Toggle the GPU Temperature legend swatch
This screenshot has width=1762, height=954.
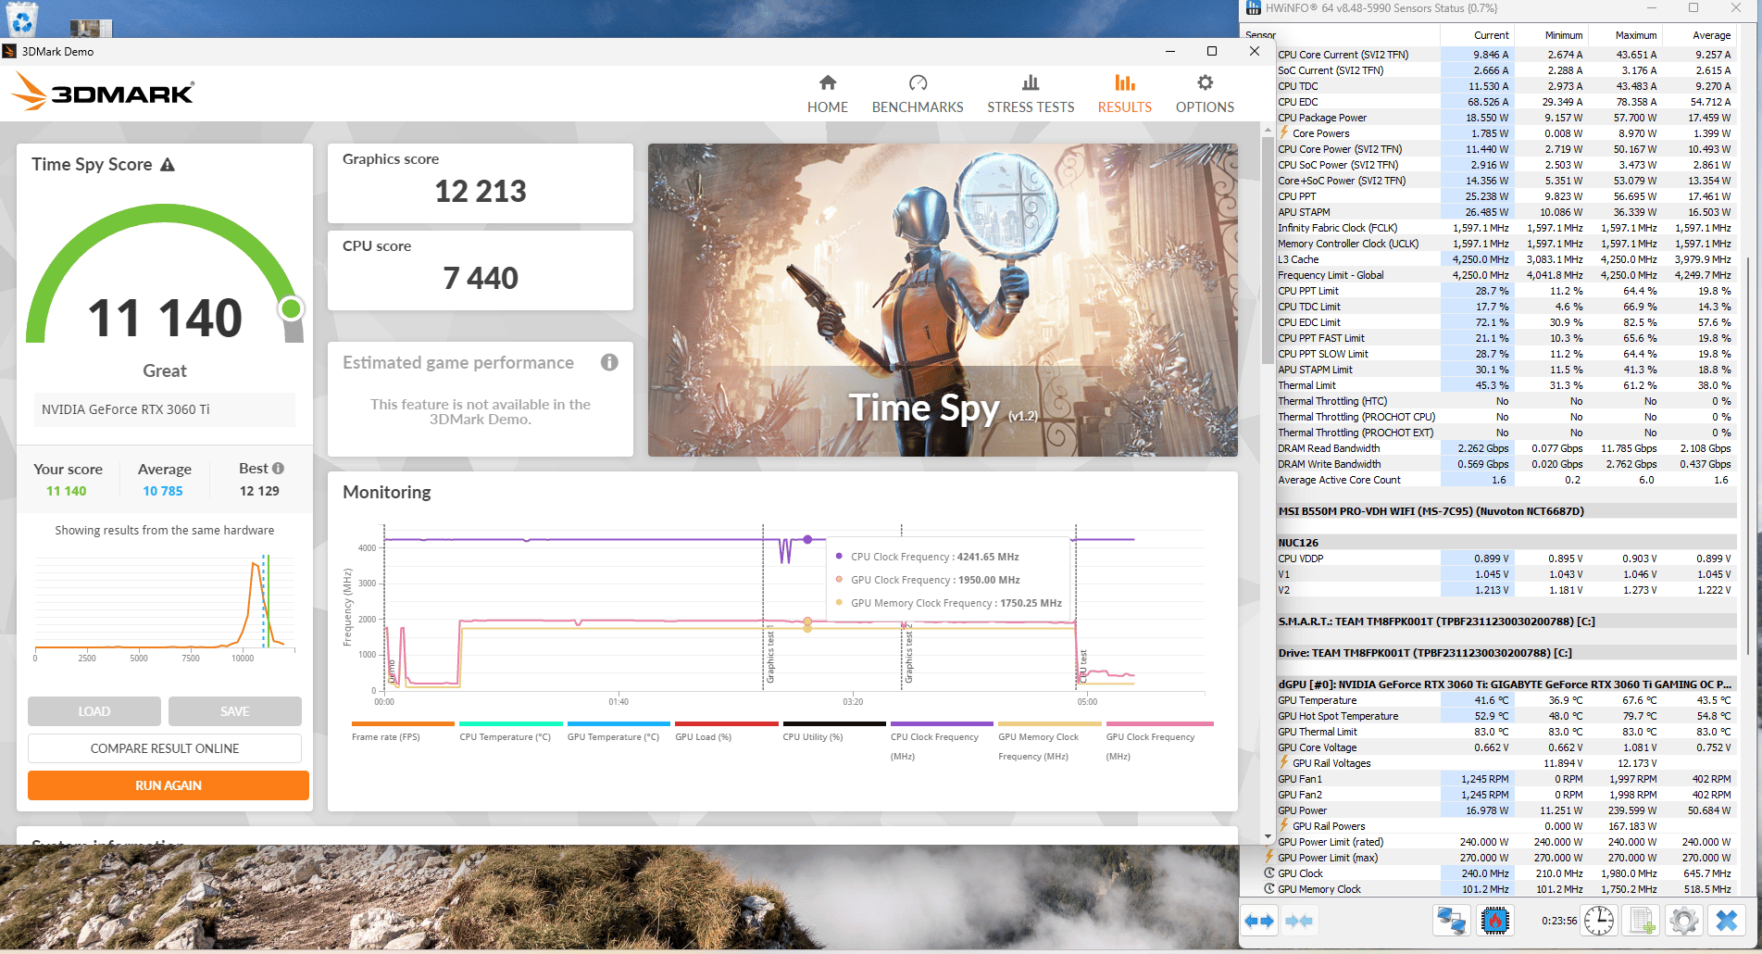(619, 723)
